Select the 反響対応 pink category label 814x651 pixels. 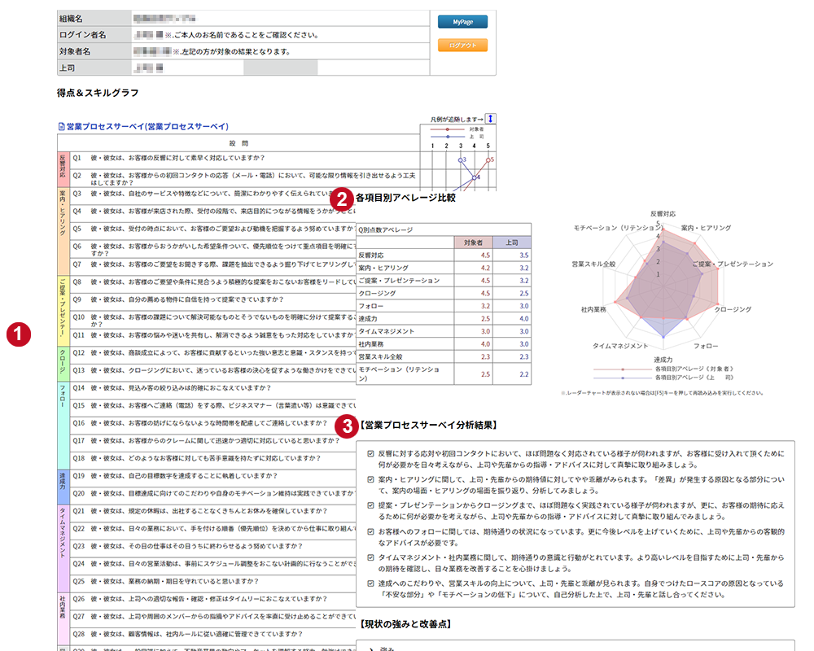(x=62, y=168)
